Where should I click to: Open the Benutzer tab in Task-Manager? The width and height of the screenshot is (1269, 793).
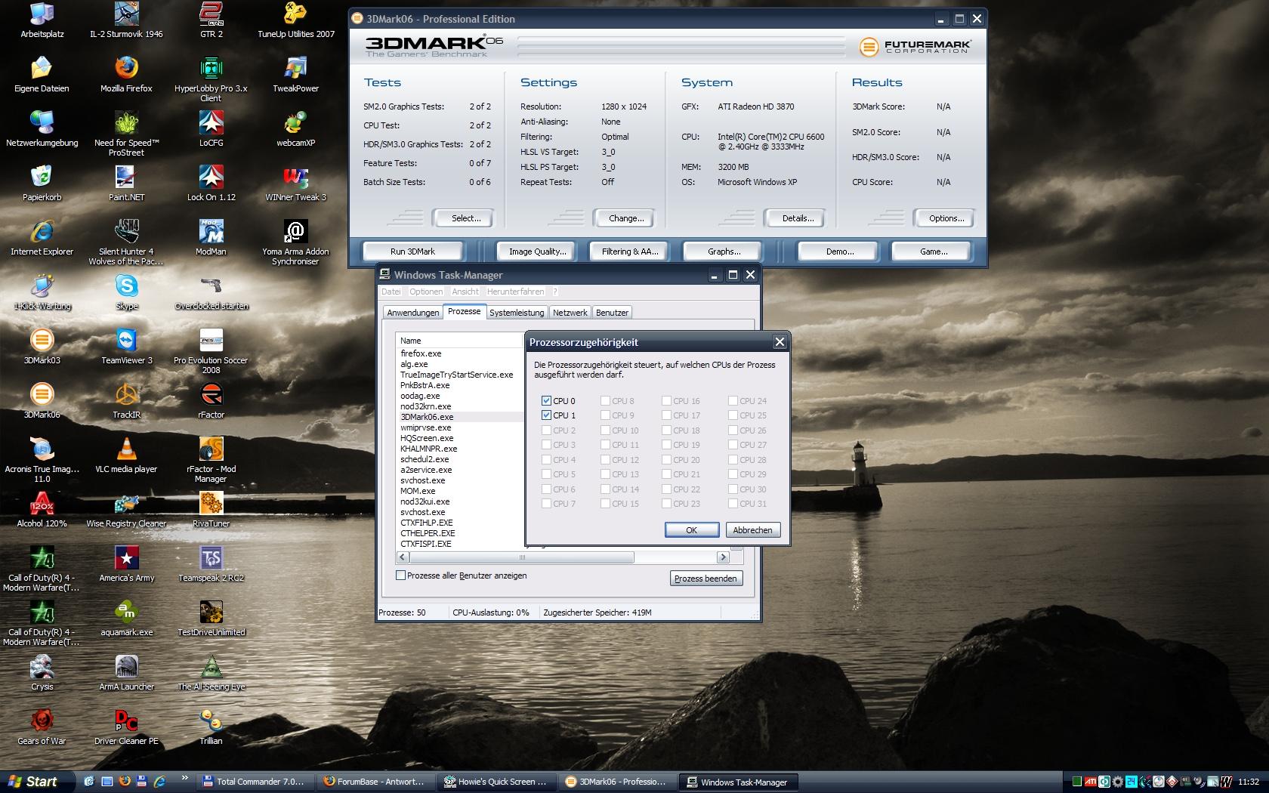[612, 313]
